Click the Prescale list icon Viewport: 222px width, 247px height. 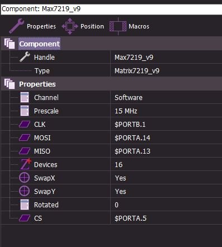tap(25, 111)
